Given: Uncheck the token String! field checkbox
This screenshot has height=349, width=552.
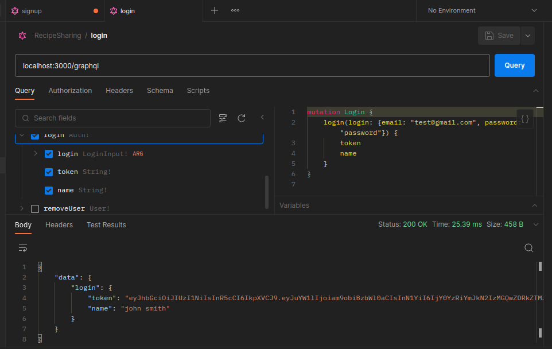Looking at the screenshot, I should (x=49, y=172).
